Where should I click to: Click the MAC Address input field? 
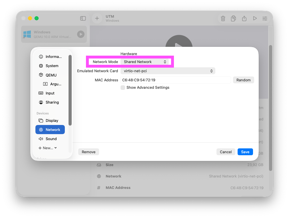(x=176, y=80)
